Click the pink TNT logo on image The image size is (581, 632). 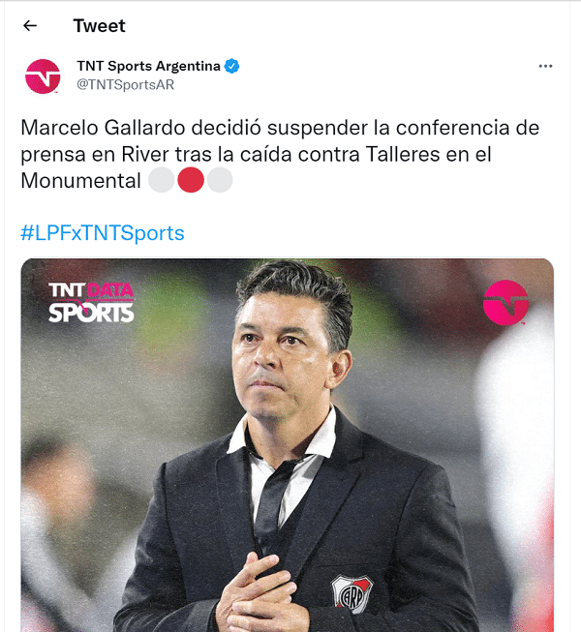505,303
